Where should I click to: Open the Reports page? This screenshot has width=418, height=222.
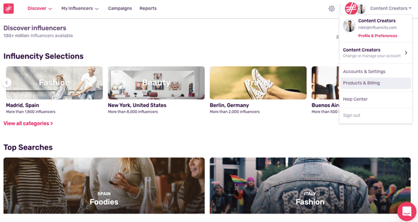pyautogui.click(x=148, y=9)
